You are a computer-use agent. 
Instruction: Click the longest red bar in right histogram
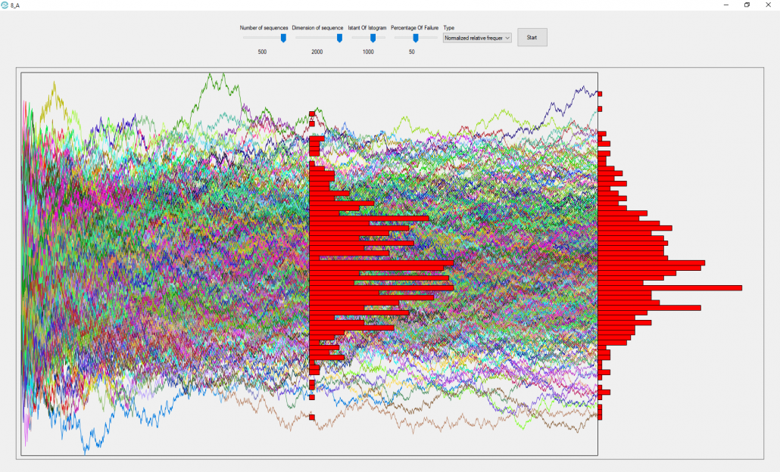[x=669, y=288]
